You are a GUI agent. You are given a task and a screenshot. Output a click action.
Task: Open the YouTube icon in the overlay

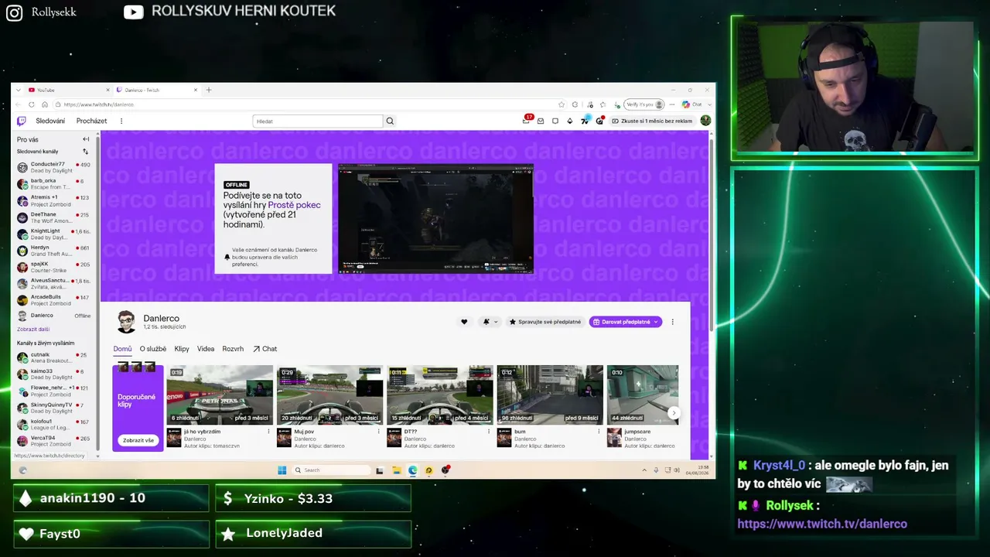click(134, 12)
